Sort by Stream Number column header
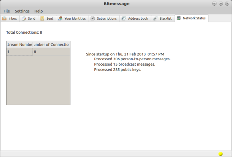The image size is (232, 157). 20,45
